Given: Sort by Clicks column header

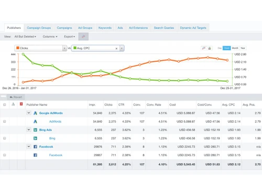Looking at the screenshot, I should [108, 105].
